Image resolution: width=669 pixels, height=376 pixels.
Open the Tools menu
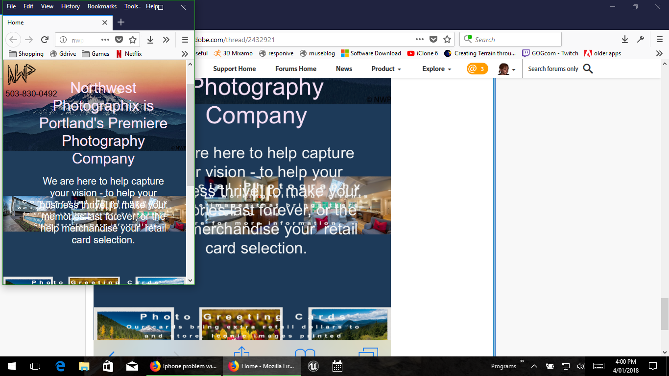[x=131, y=6]
